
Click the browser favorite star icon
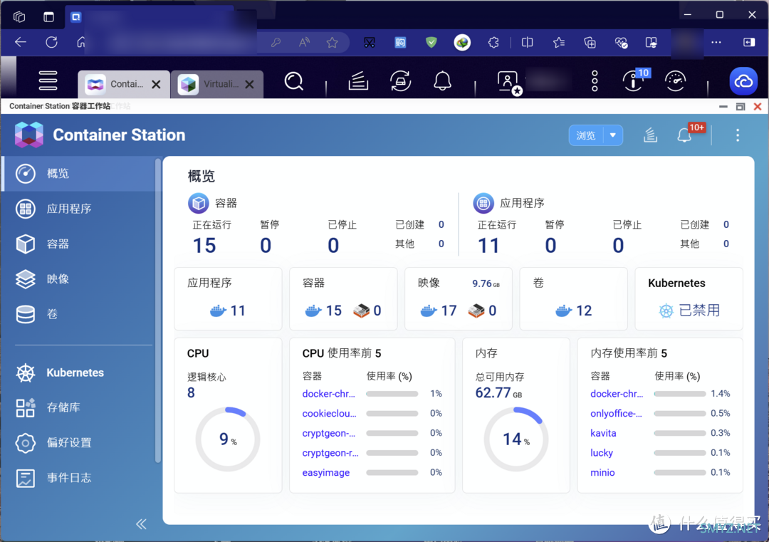[332, 43]
